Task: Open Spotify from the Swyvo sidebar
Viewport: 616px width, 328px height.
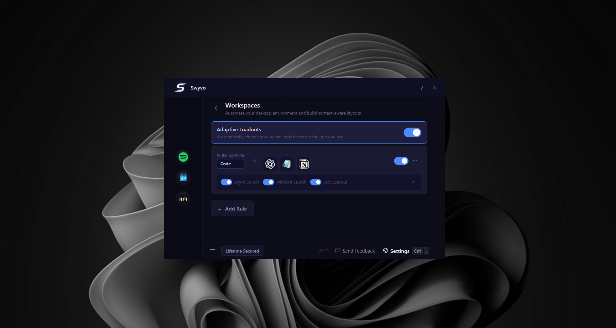Action: 183,157
